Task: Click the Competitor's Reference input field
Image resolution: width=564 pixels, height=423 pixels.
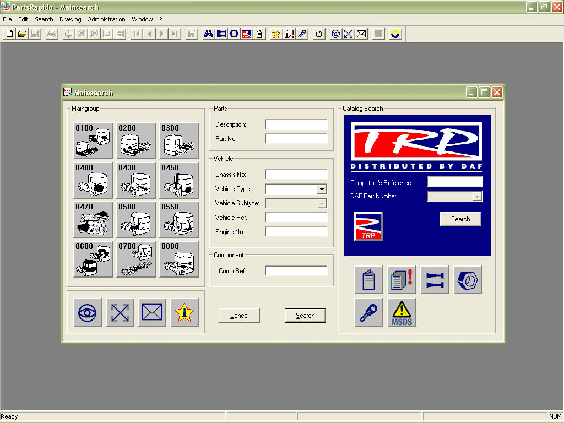Action: pyautogui.click(x=454, y=182)
